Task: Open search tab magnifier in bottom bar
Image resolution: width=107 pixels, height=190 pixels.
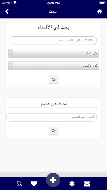Action: pyautogui.click(x=19, y=183)
